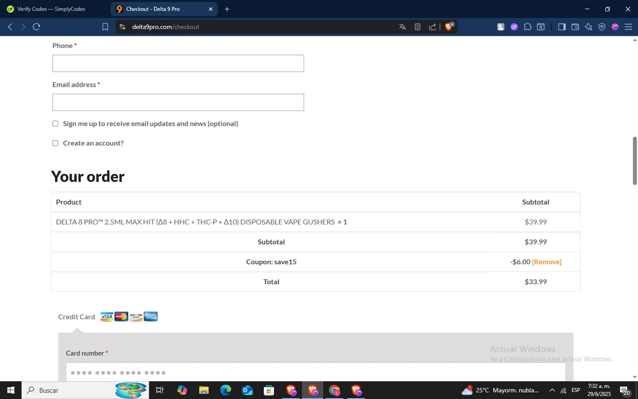View site information icon in address bar

tap(122, 27)
